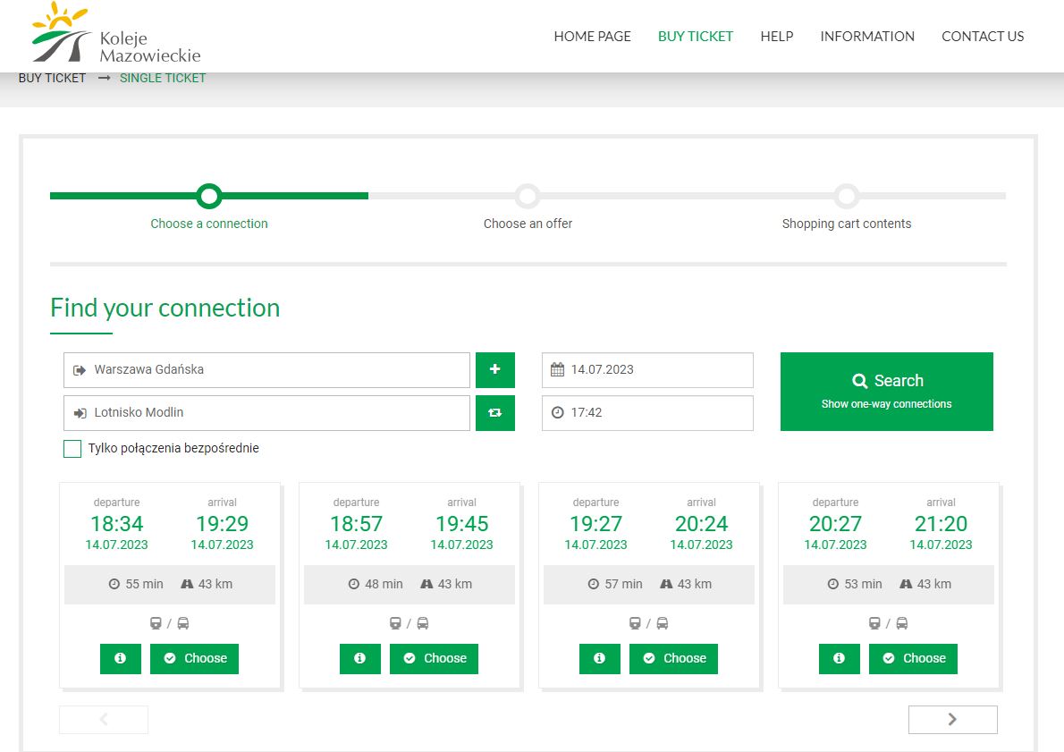The image size is (1064, 752).
Task: Click the clock icon beside 48 min
Action: pos(353,584)
